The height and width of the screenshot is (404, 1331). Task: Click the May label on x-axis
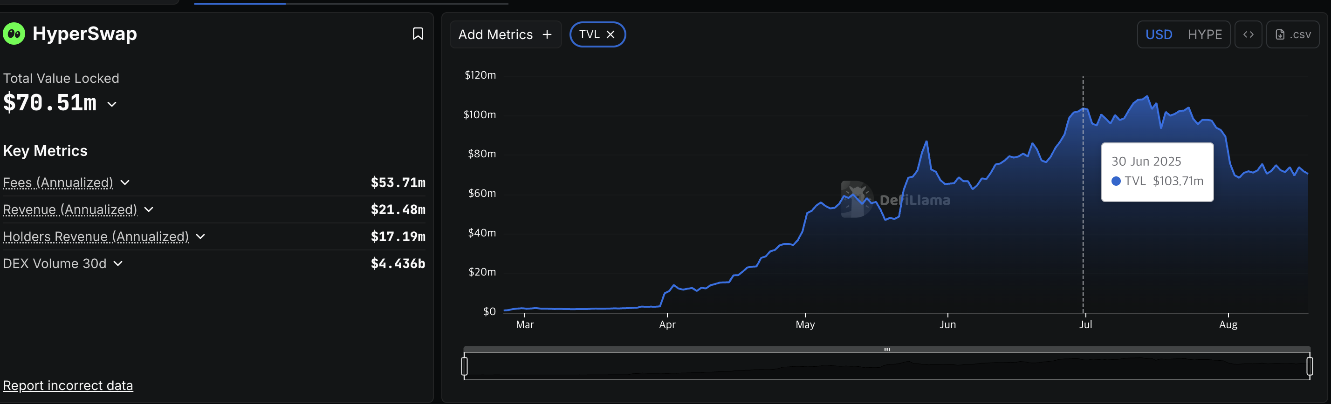(805, 324)
